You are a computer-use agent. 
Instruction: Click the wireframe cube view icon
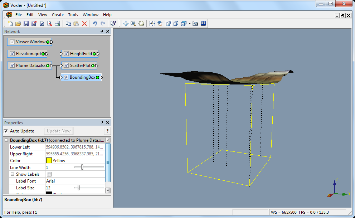(x=184, y=23)
